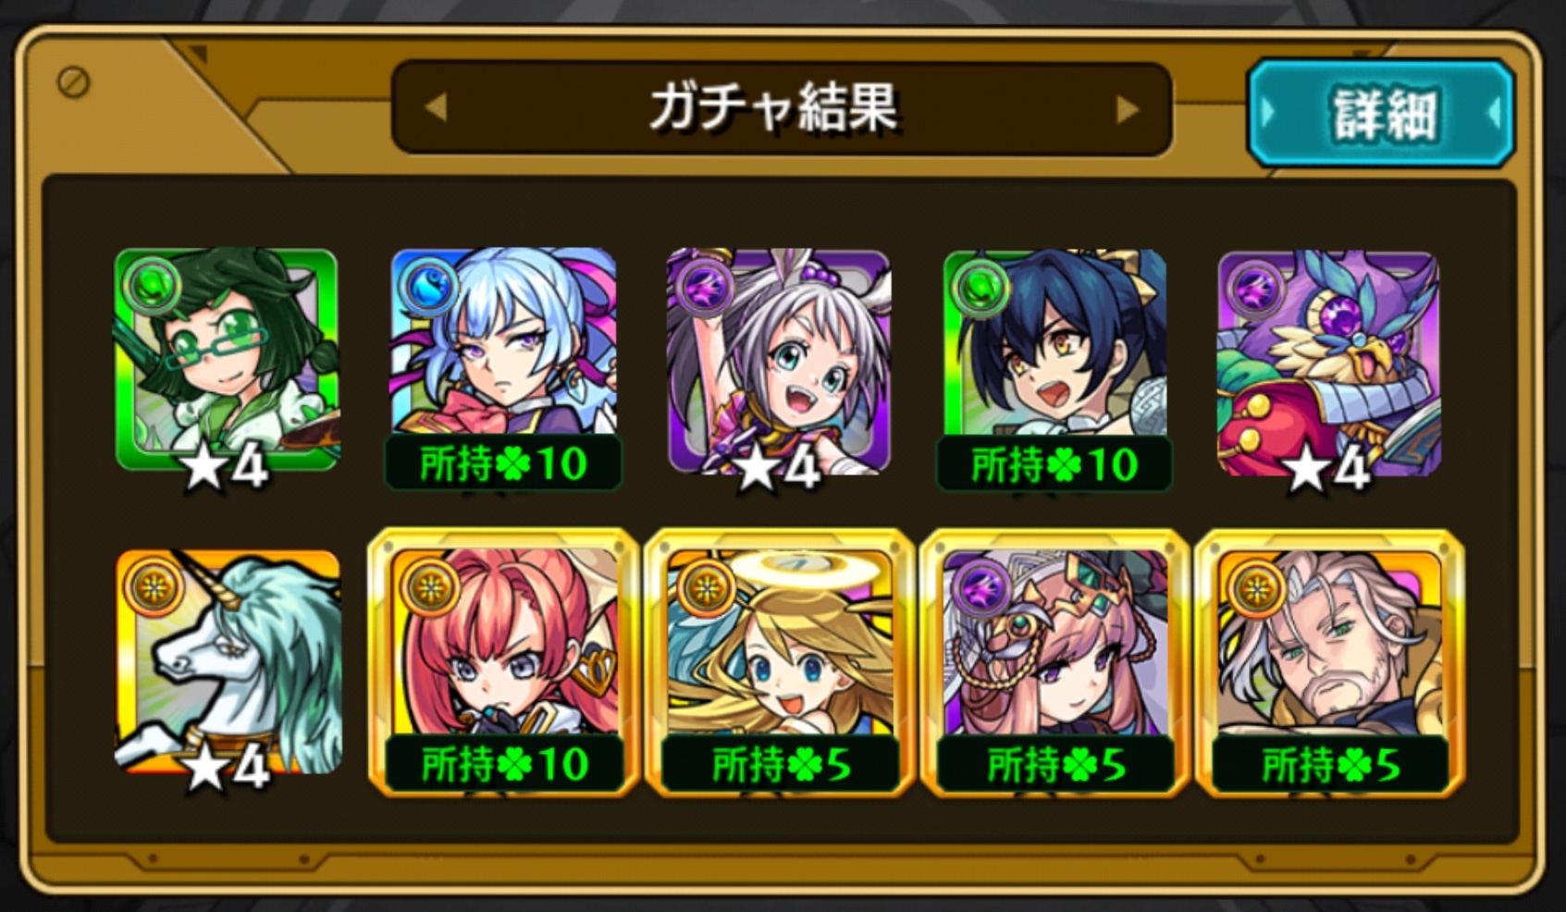Image resolution: width=1566 pixels, height=912 pixels.
Task: Click the water element icon on blue-haired card
Action: (429, 286)
